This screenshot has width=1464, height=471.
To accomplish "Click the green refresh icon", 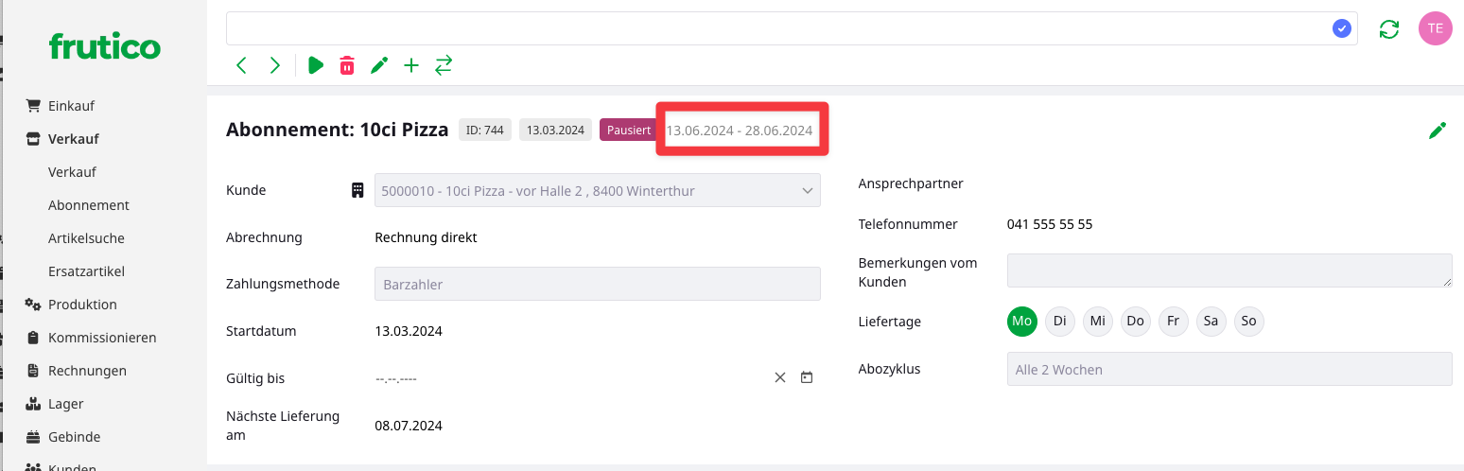I will tap(1388, 29).
